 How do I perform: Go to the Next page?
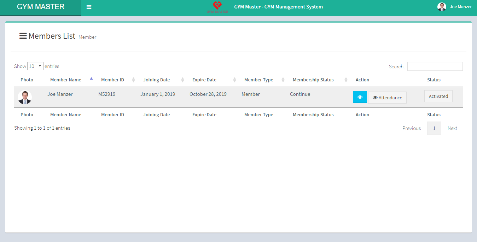[452, 129]
